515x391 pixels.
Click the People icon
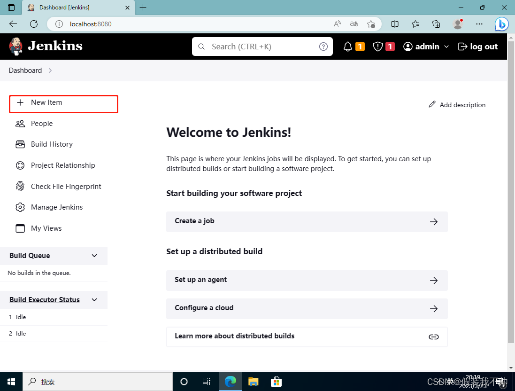tap(20, 123)
